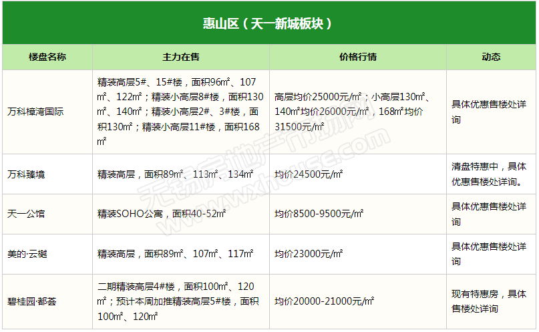Click the 楼盘名称 column header
Image resolution: width=539 pixels, height=332 pixels.
click(47, 57)
